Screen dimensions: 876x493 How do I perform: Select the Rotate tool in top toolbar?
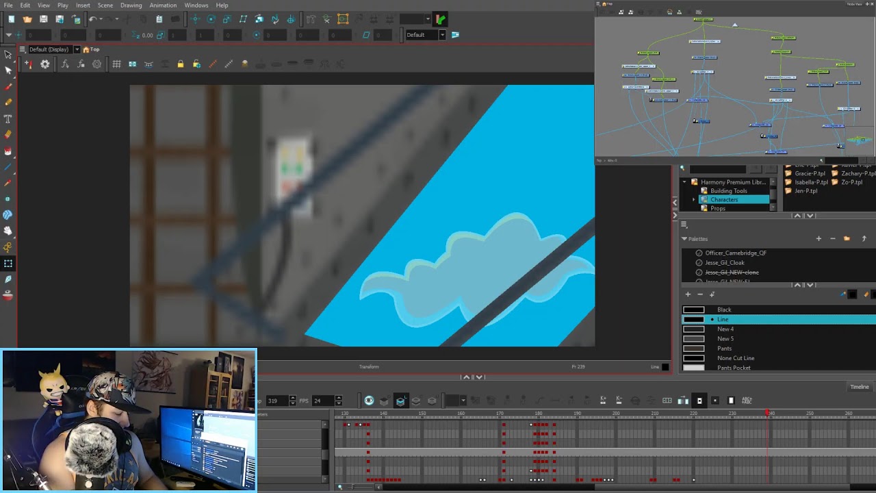point(211,19)
